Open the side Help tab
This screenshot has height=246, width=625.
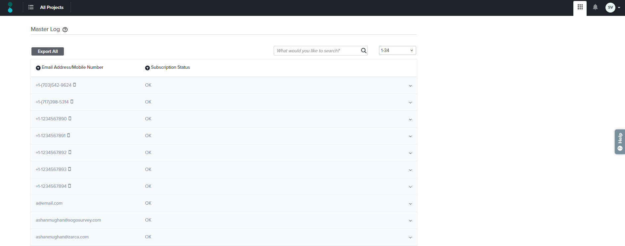click(x=620, y=142)
